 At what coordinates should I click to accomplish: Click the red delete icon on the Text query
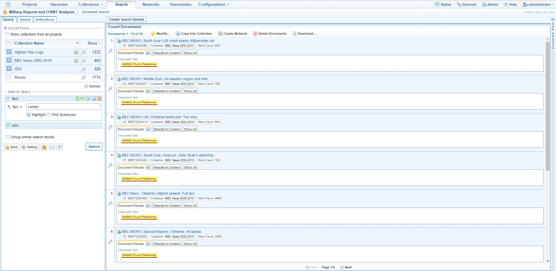click(x=99, y=99)
